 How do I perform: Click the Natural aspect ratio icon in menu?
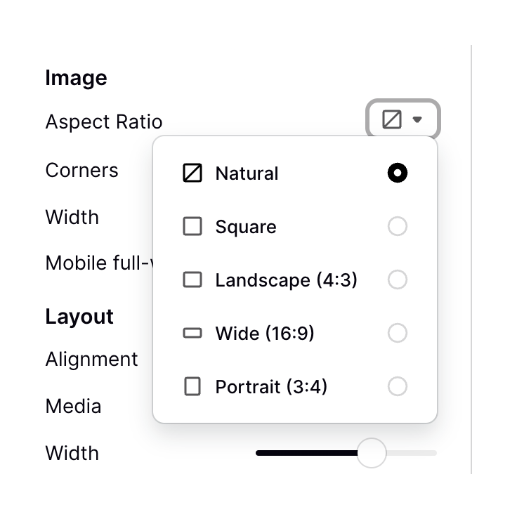pos(192,173)
